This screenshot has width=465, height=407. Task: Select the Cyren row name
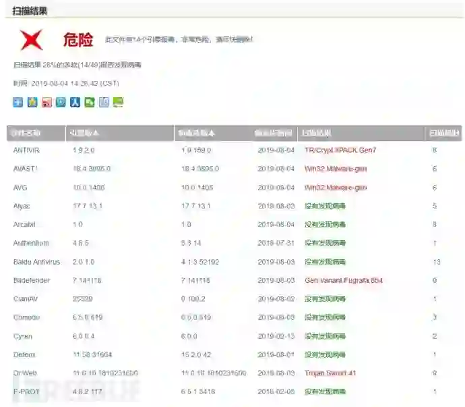tap(23, 336)
